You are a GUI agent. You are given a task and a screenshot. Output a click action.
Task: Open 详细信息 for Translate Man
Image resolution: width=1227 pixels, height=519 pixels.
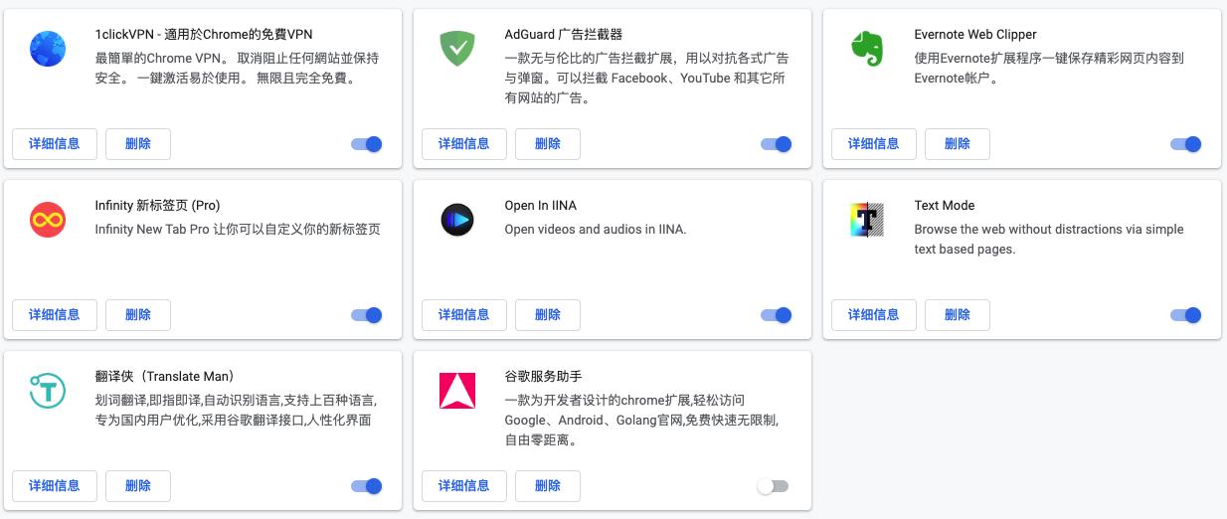[55, 486]
